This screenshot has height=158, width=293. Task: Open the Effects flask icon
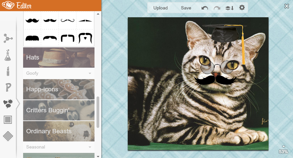pyautogui.click(x=8, y=55)
